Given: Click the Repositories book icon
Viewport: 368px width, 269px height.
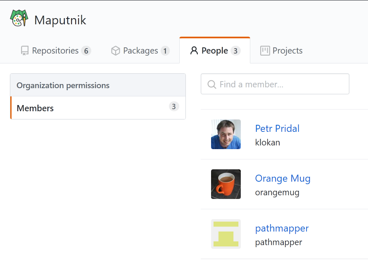Looking at the screenshot, I should (x=25, y=51).
